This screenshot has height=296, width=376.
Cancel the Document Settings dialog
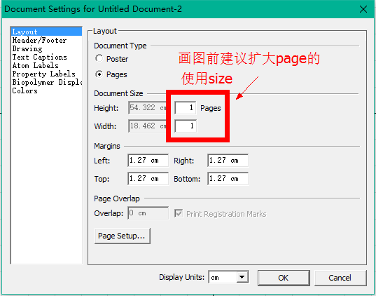coord(340,278)
